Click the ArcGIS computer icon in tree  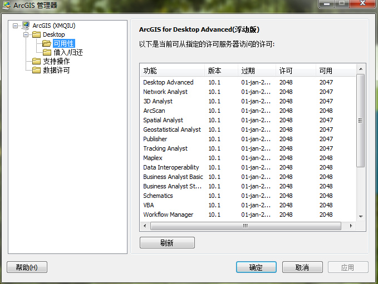[26, 25]
